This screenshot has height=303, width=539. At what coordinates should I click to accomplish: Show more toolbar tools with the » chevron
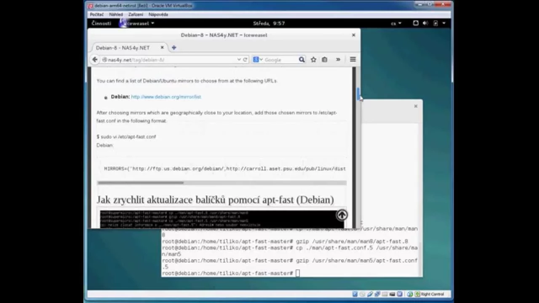pyautogui.click(x=338, y=60)
